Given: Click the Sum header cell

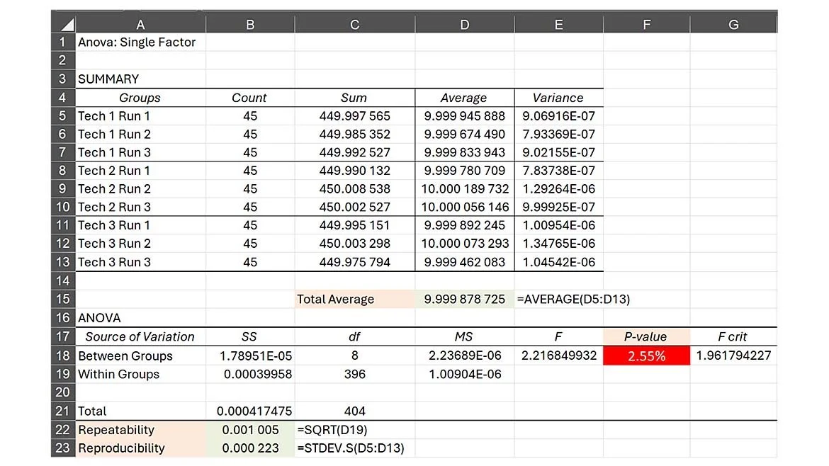Looking at the screenshot, I should click(x=355, y=98).
